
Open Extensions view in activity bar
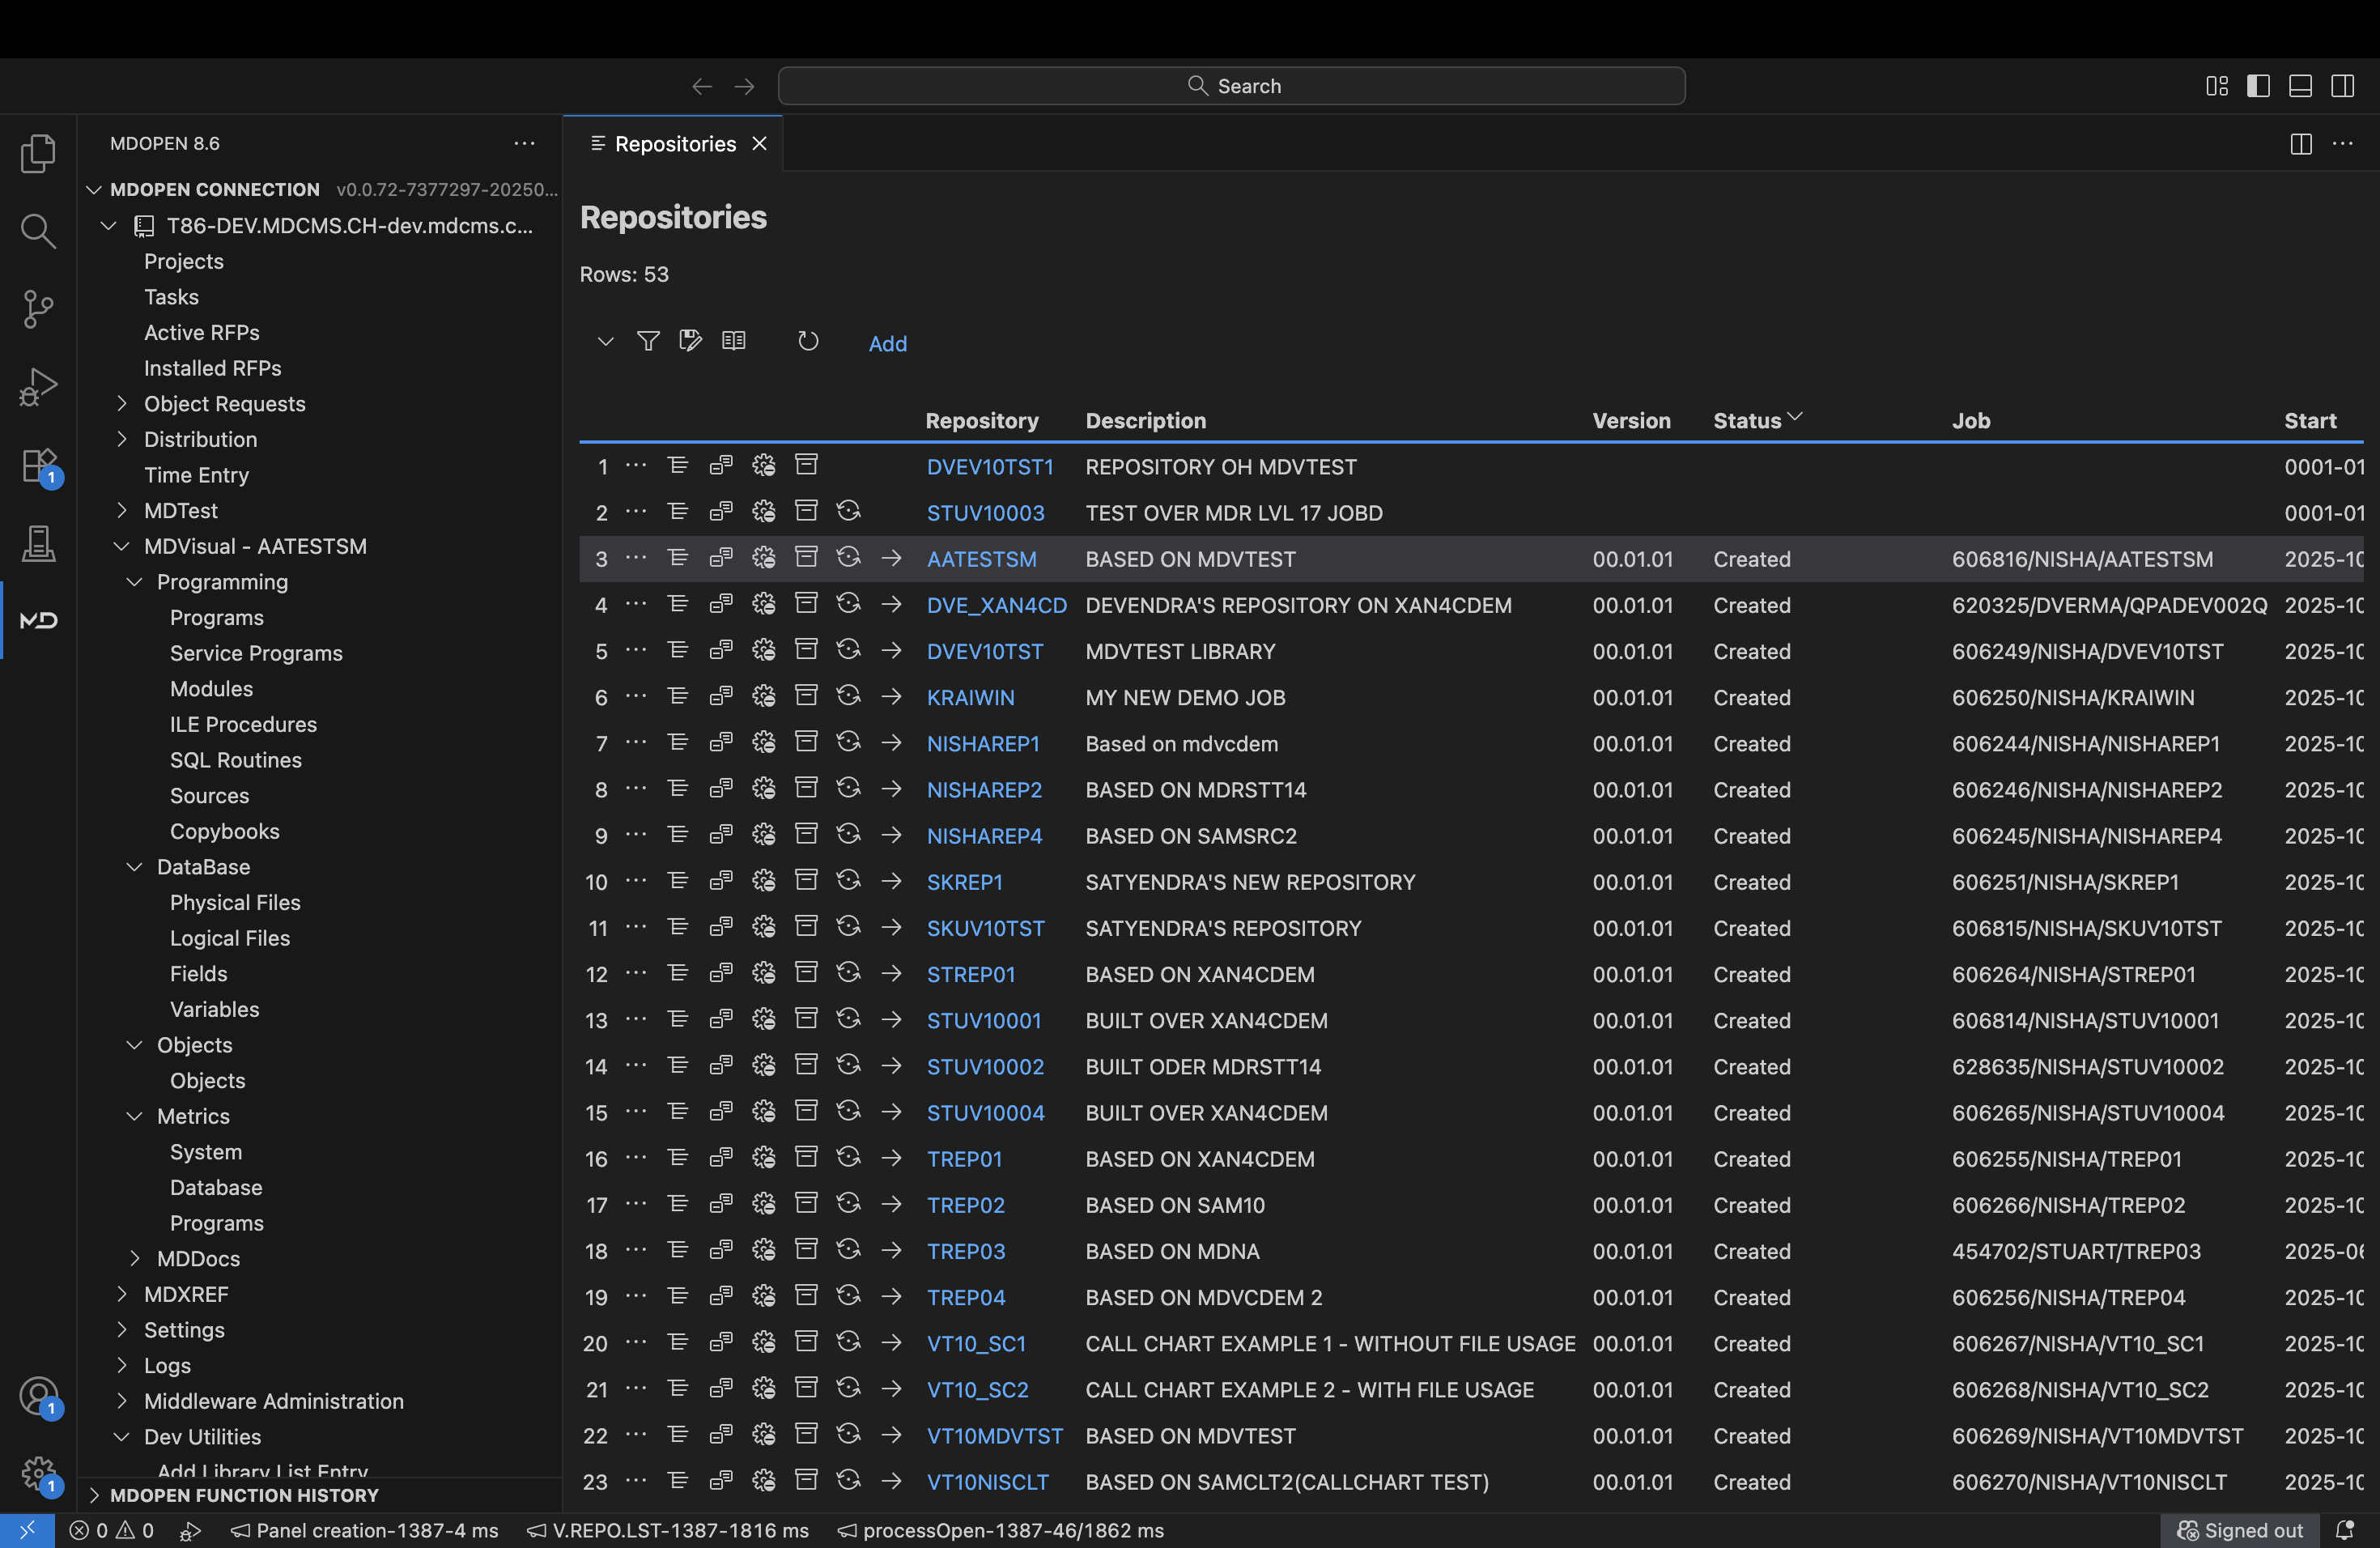tap(38, 465)
